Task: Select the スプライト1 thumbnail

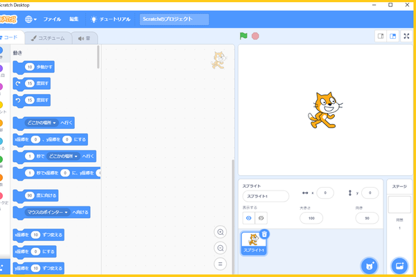Action: pos(254,243)
